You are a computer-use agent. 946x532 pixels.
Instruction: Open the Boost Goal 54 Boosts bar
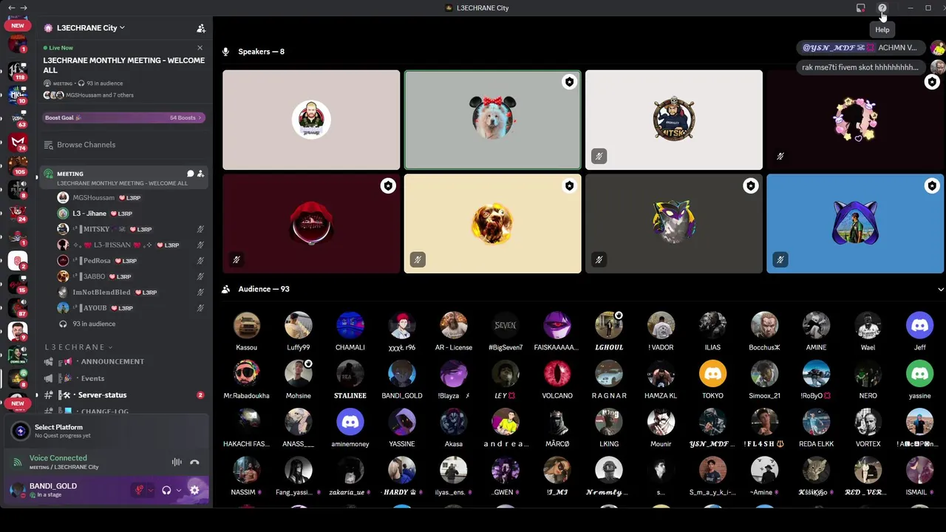pos(123,117)
